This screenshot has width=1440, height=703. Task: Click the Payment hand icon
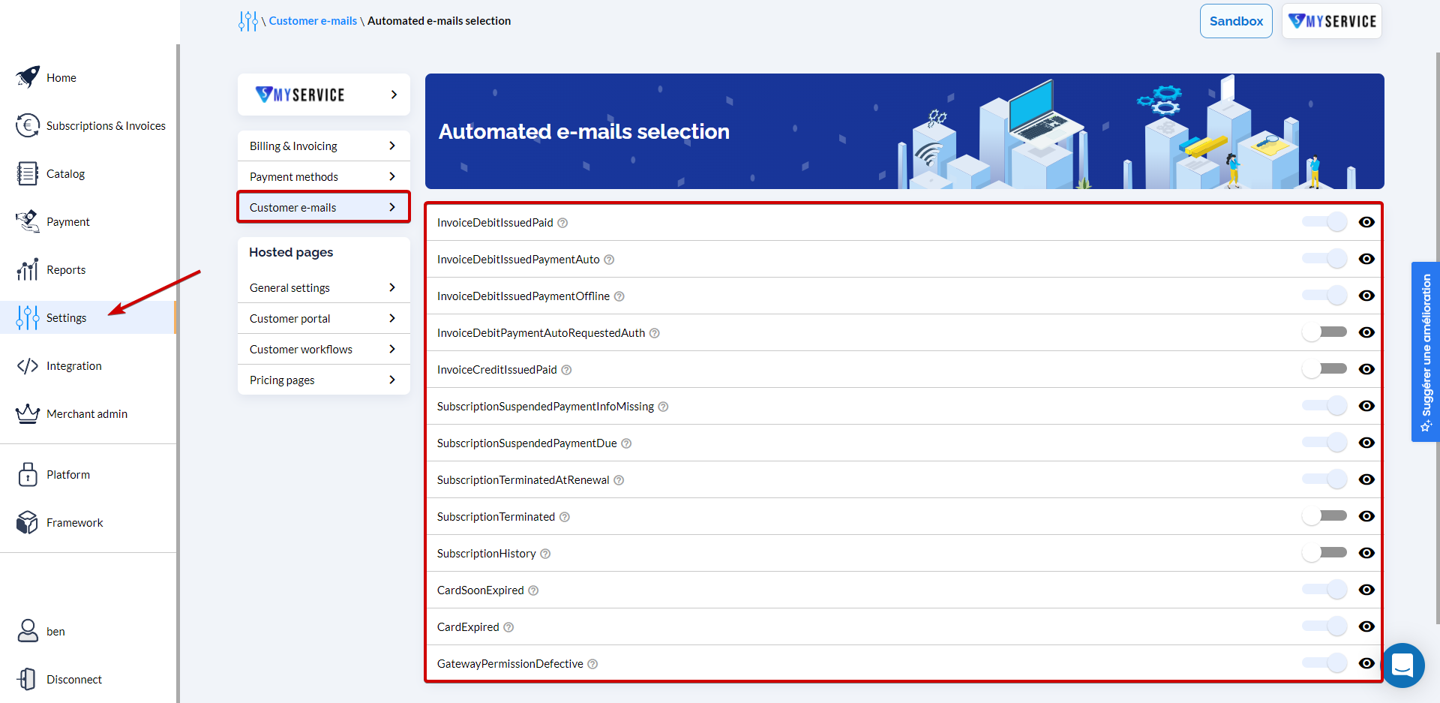pyautogui.click(x=28, y=221)
